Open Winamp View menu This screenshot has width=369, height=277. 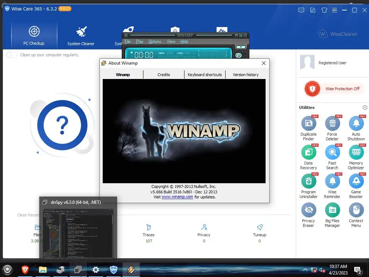(x=171, y=41)
